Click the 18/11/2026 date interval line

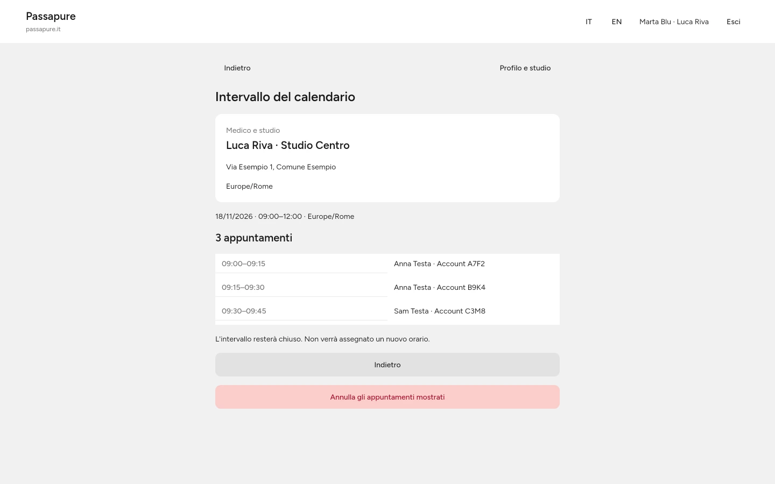tap(285, 216)
